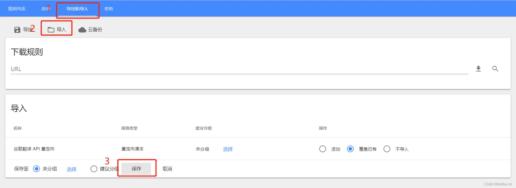Click the search magnifier icon beside URL field
Screen dimensions: 516x188
coord(495,69)
